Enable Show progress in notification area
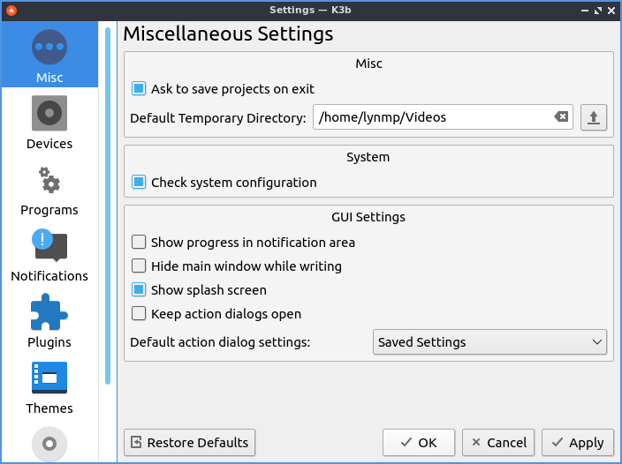The width and height of the screenshot is (622, 464). pos(139,243)
